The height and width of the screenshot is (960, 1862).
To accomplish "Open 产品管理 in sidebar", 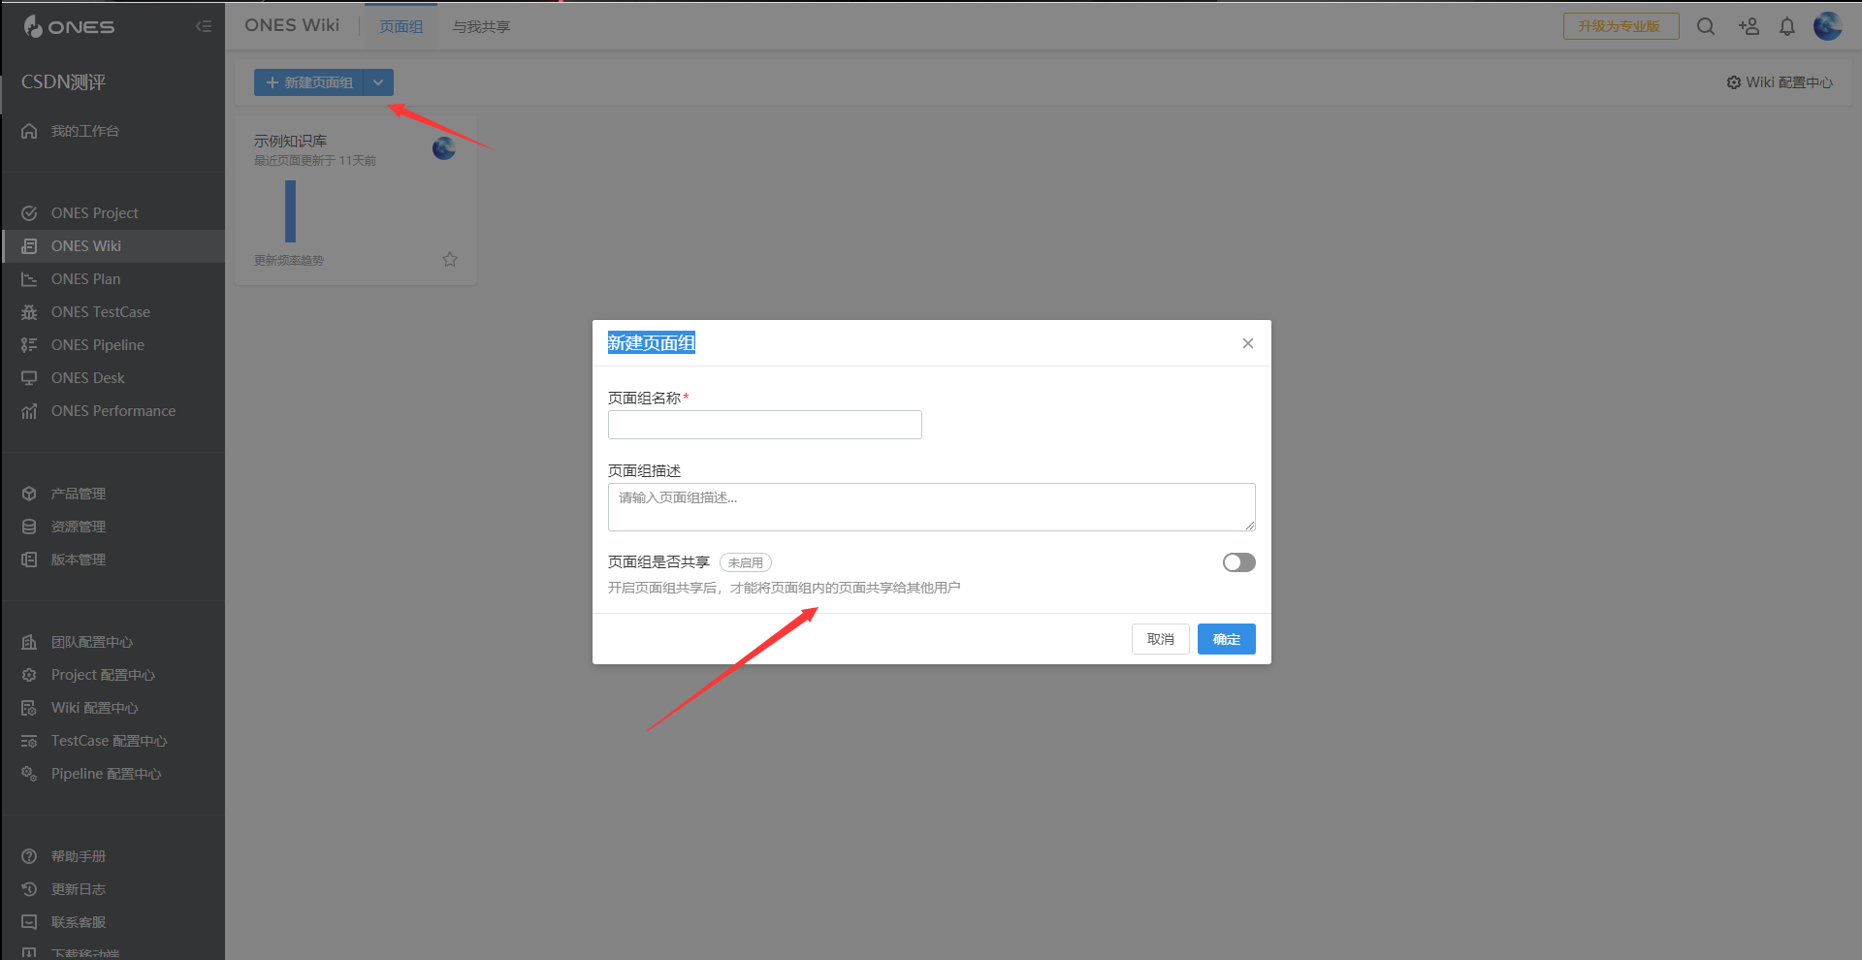I will (x=113, y=494).
